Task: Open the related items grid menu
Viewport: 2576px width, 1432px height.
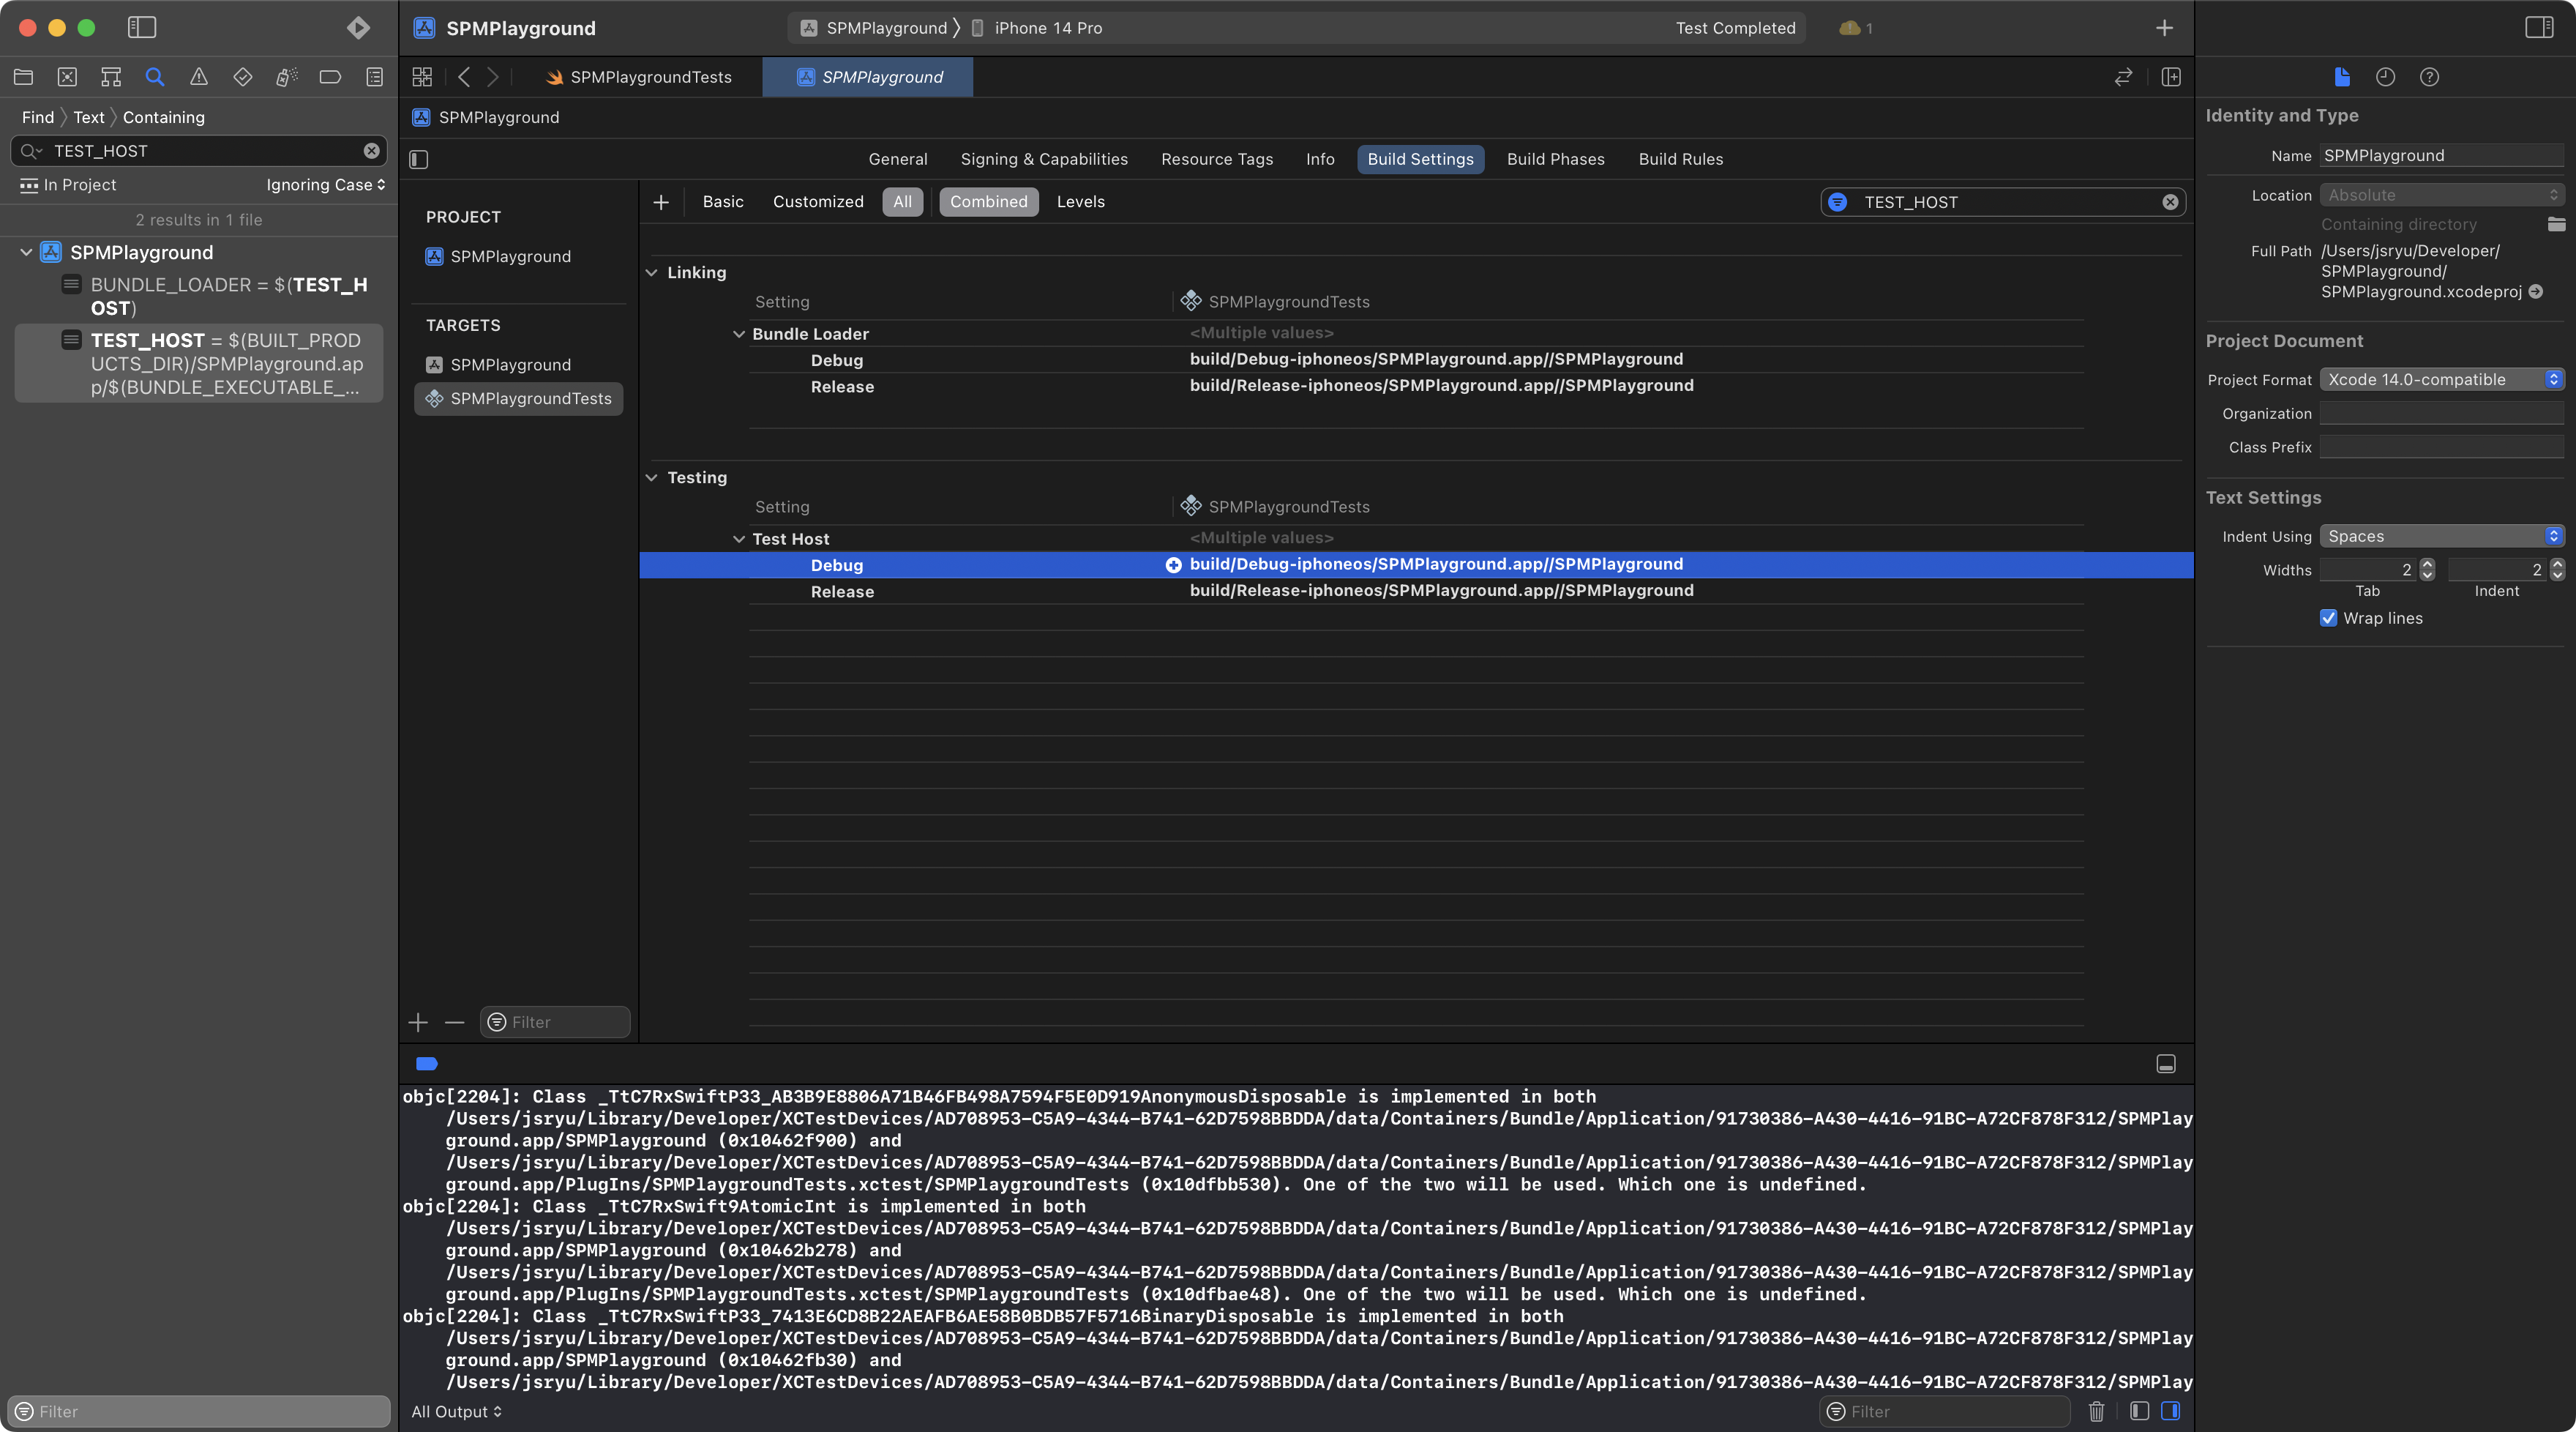Action: [x=422, y=77]
